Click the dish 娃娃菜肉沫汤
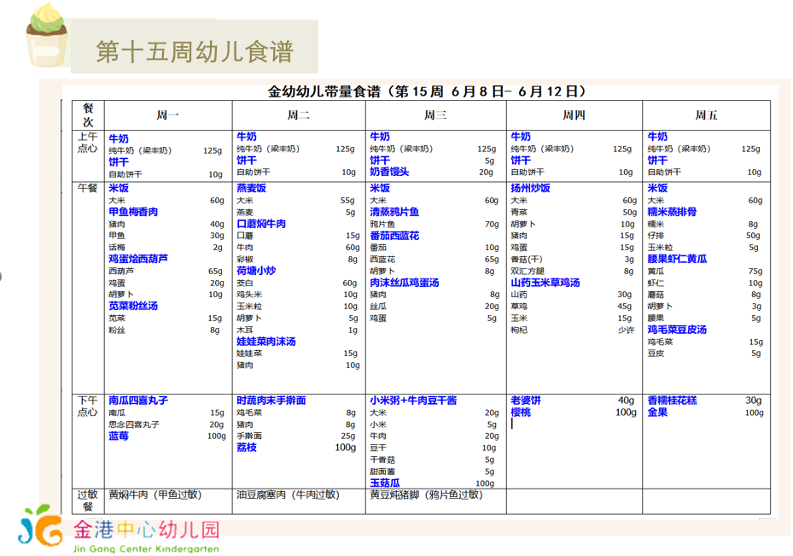 266,342
